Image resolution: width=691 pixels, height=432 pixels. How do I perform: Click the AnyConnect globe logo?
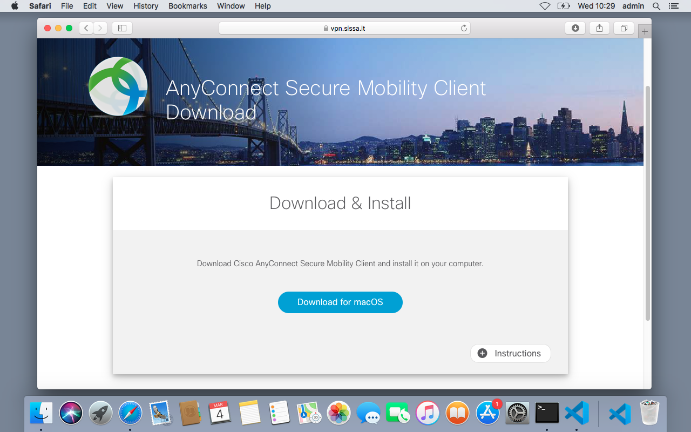118,86
